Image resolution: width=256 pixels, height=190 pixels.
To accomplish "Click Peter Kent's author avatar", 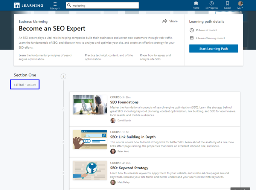I will pos(113,152).
